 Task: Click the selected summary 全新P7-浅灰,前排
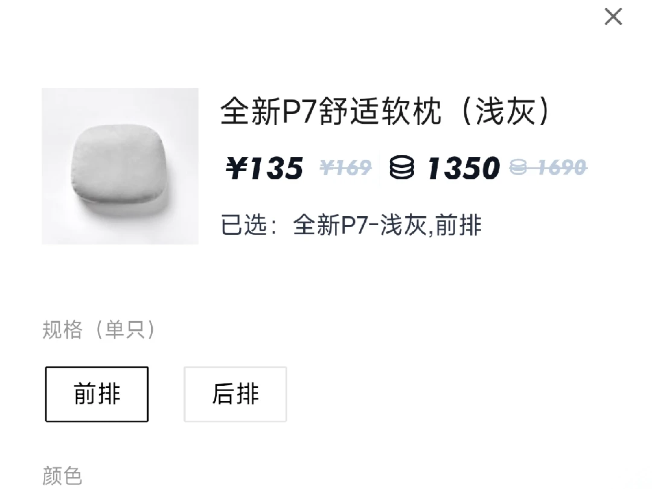388,225
